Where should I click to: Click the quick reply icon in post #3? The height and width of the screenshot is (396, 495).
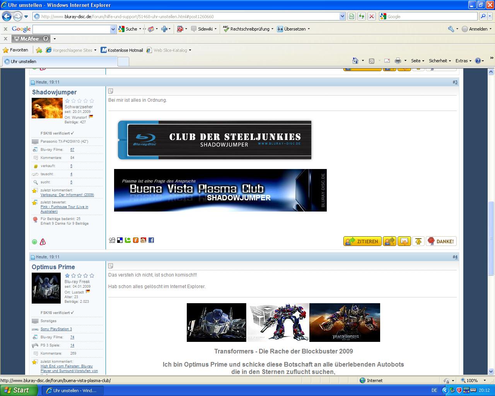click(x=404, y=241)
